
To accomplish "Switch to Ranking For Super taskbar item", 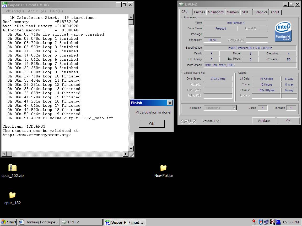I will click(x=39, y=222).
